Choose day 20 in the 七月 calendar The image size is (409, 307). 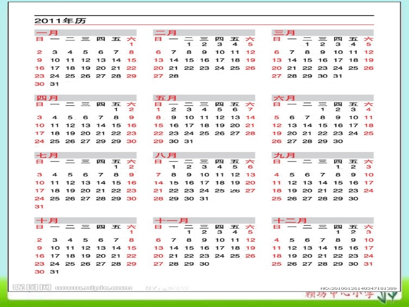pos(85,191)
